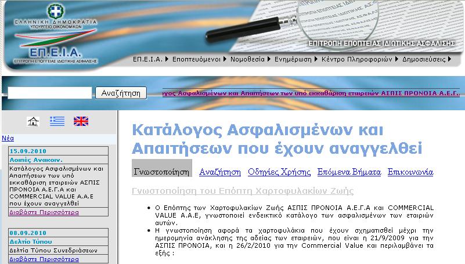Expand arrow next to Κέντρο Πληροφοριών
The height and width of the screenshot is (264, 465).
pos(396,59)
